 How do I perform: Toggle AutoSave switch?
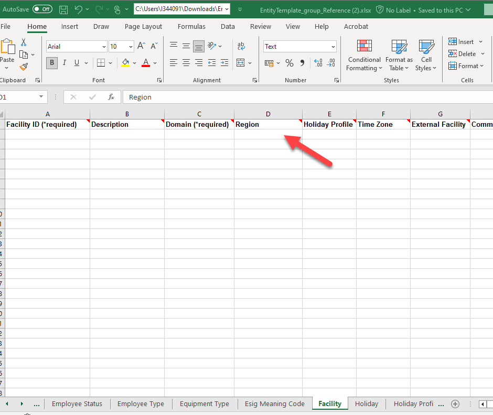point(42,9)
